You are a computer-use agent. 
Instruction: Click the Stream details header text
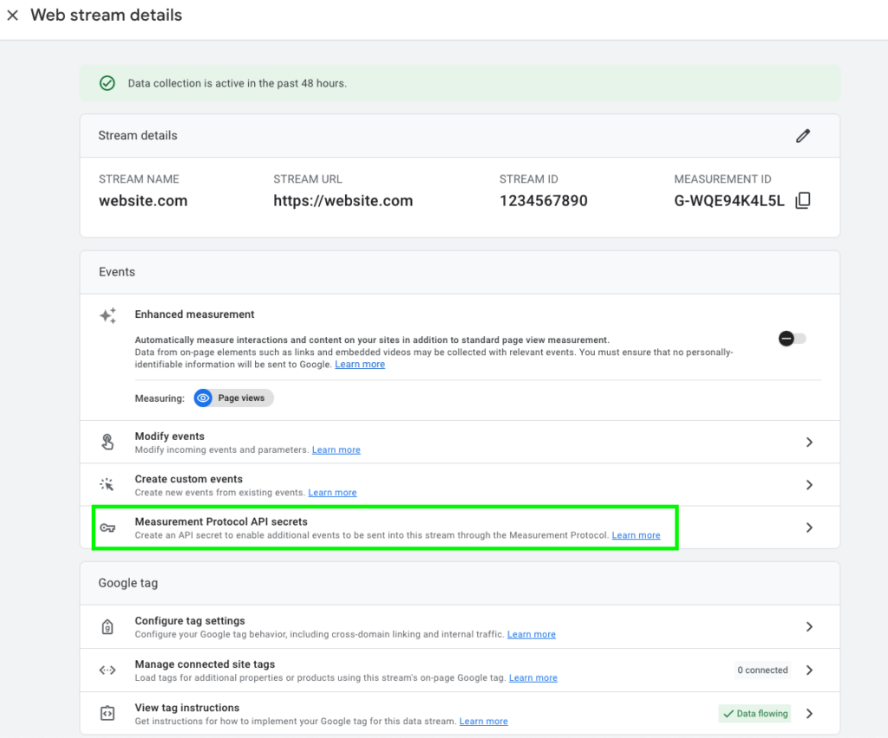[x=138, y=136]
